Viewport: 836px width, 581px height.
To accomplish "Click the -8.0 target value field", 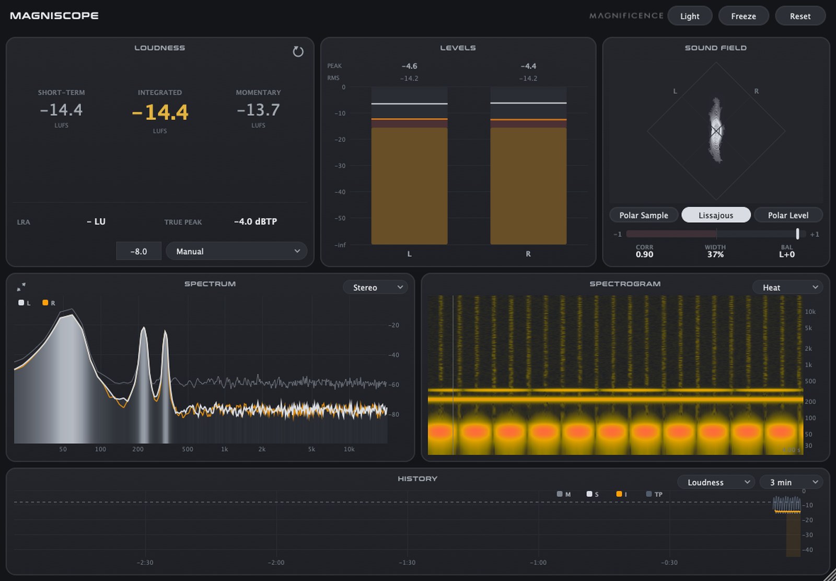I will 138,251.
